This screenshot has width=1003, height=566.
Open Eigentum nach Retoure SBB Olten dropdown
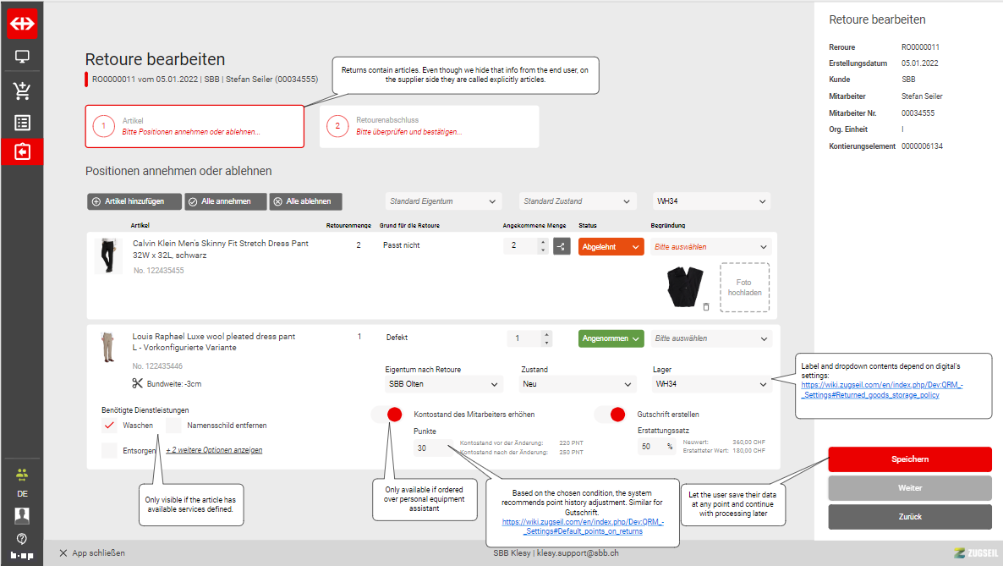tap(442, 384)
